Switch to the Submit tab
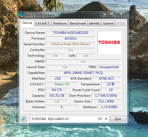The image size is (148, 137). [x=108, y=23]
